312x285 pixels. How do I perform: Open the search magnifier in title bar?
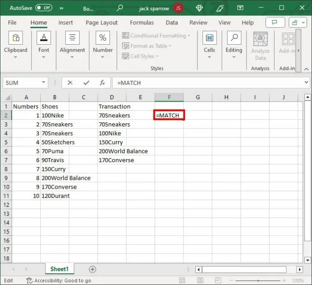point(120,8)
